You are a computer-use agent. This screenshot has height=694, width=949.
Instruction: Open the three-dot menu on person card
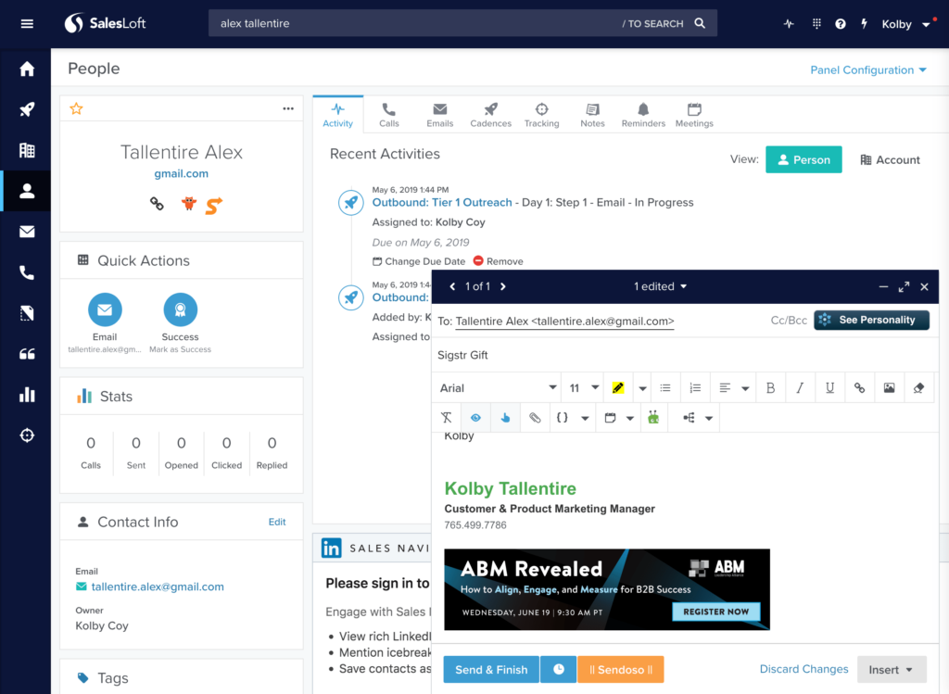click(x=288, y=109)
